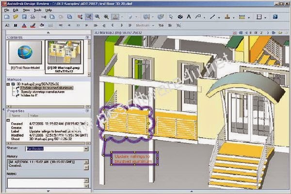Toggle bold text formatting
The image size is (291, 194).
[16, 25]
